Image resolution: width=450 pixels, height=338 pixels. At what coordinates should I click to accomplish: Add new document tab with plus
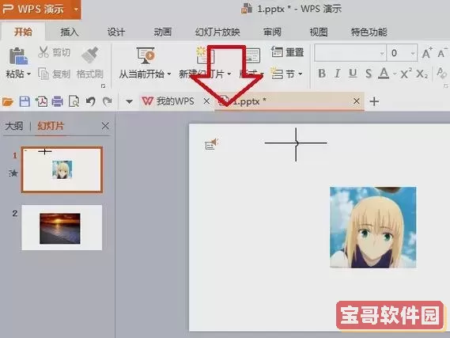click(x=374, y=101)
